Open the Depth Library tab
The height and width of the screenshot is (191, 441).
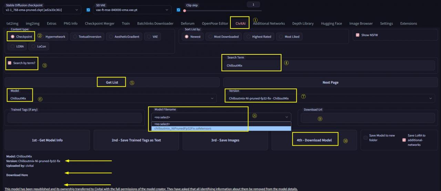(x=303, y=23)
